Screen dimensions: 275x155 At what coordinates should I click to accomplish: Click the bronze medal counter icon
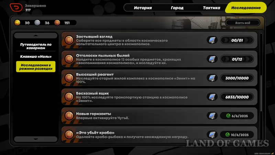click(57, 23)
